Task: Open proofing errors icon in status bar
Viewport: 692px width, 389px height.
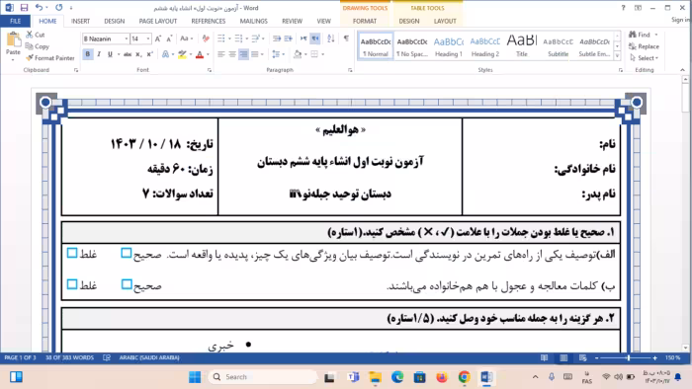Action: [107, 357]
